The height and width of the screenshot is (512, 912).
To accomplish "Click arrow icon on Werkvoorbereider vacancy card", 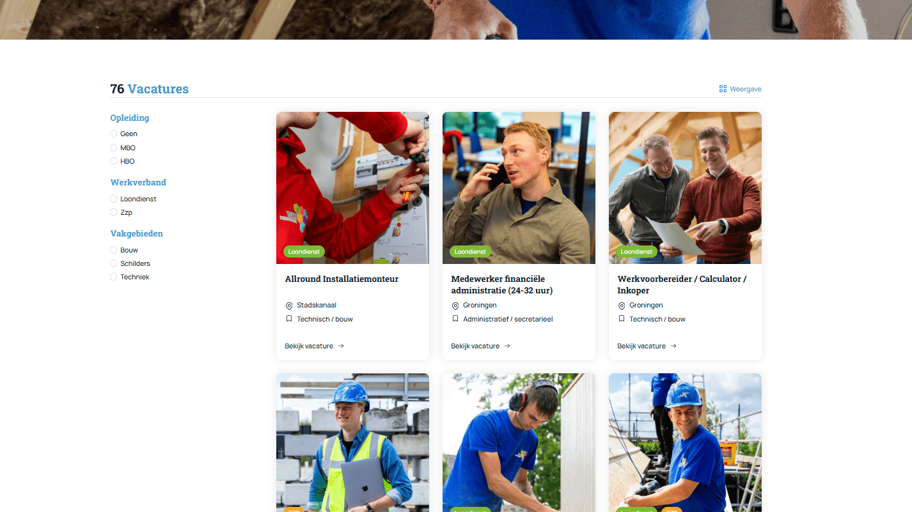I will coord(673,346).
